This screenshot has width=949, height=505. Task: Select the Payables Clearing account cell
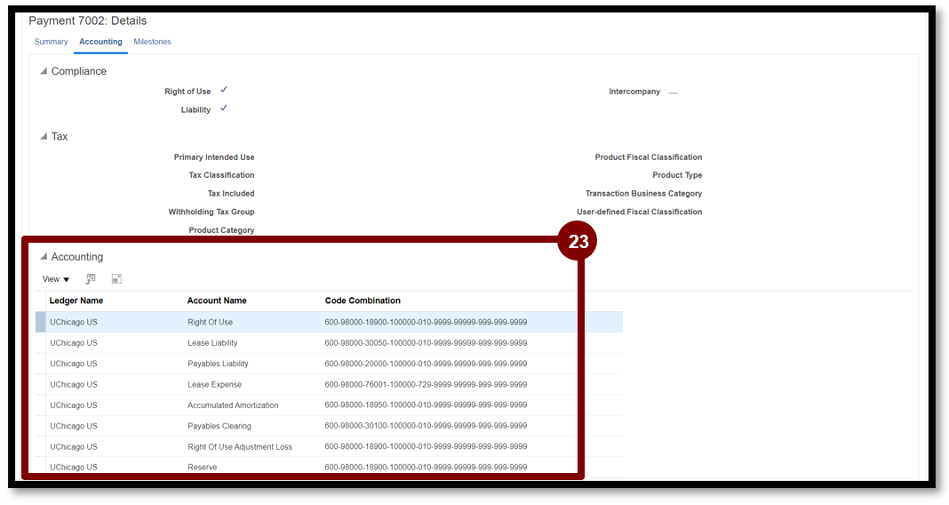click(x=219, y=426)
